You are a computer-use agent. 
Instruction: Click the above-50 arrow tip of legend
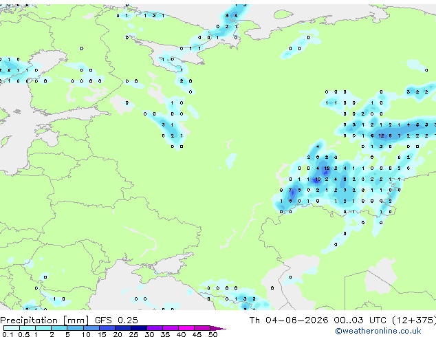(x=218, y=328)
